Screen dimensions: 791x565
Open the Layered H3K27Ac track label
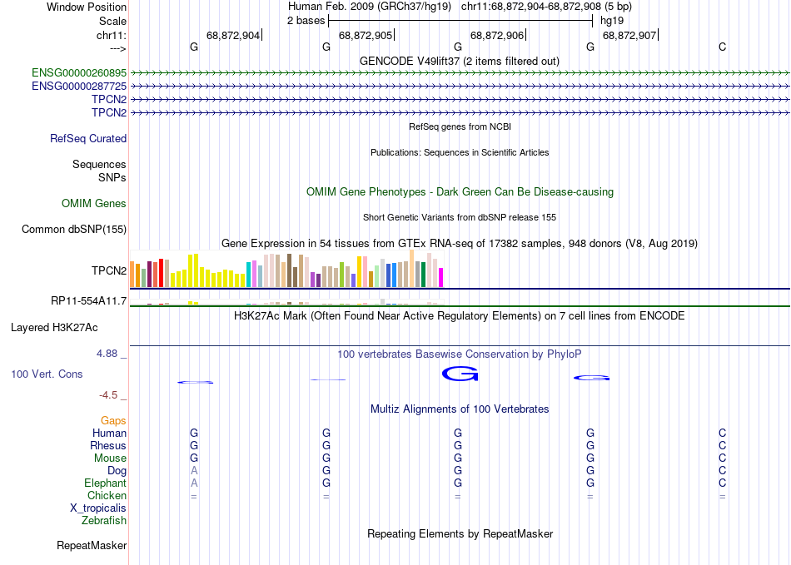[x=54, y=328]
